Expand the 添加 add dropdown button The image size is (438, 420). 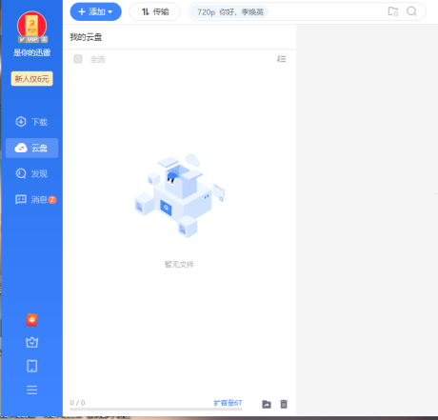95,11
